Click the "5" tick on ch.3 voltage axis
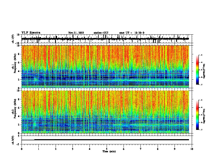This screenshot has height=167, width=216. click(19, 136)
